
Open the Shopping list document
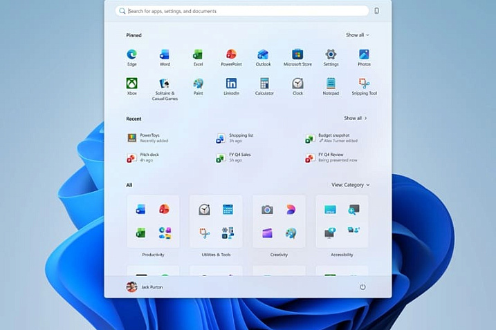click(235, 138)
